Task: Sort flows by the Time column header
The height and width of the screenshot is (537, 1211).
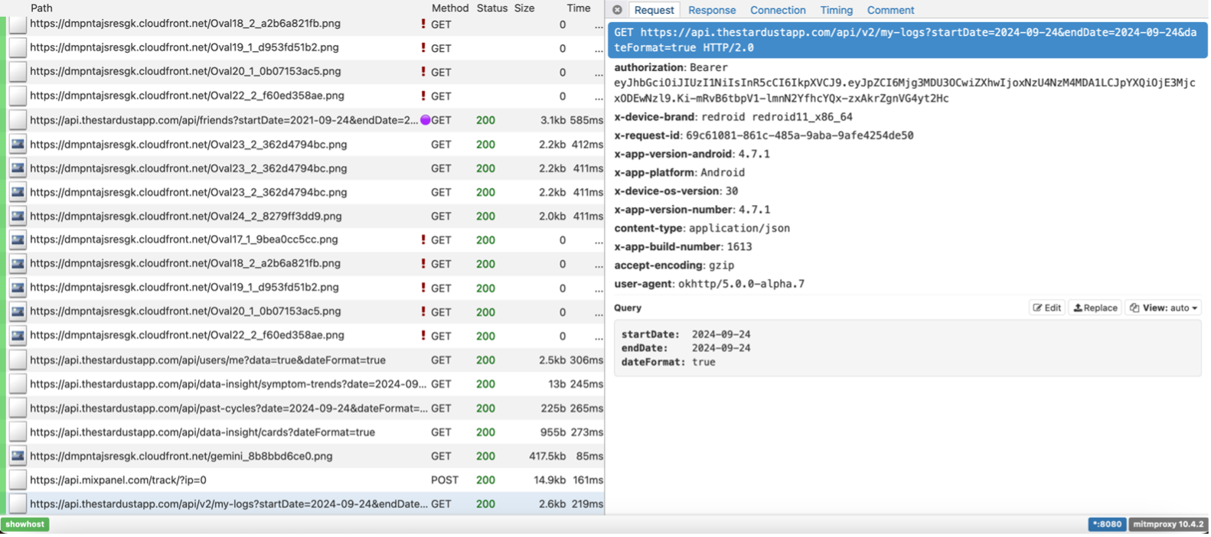Action: [x=578, y=8]
